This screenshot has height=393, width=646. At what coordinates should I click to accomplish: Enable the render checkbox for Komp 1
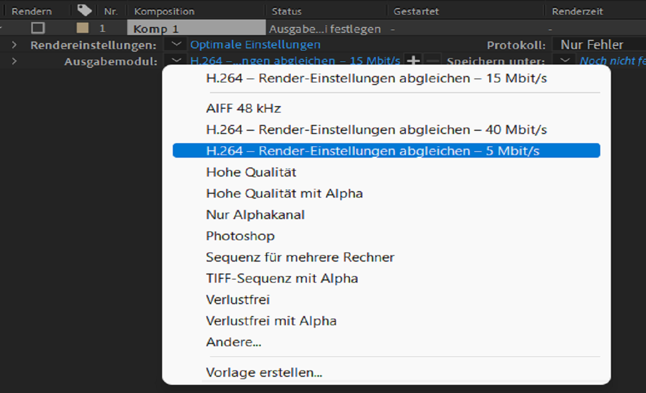pyautogui.click(x=38, y=28)
